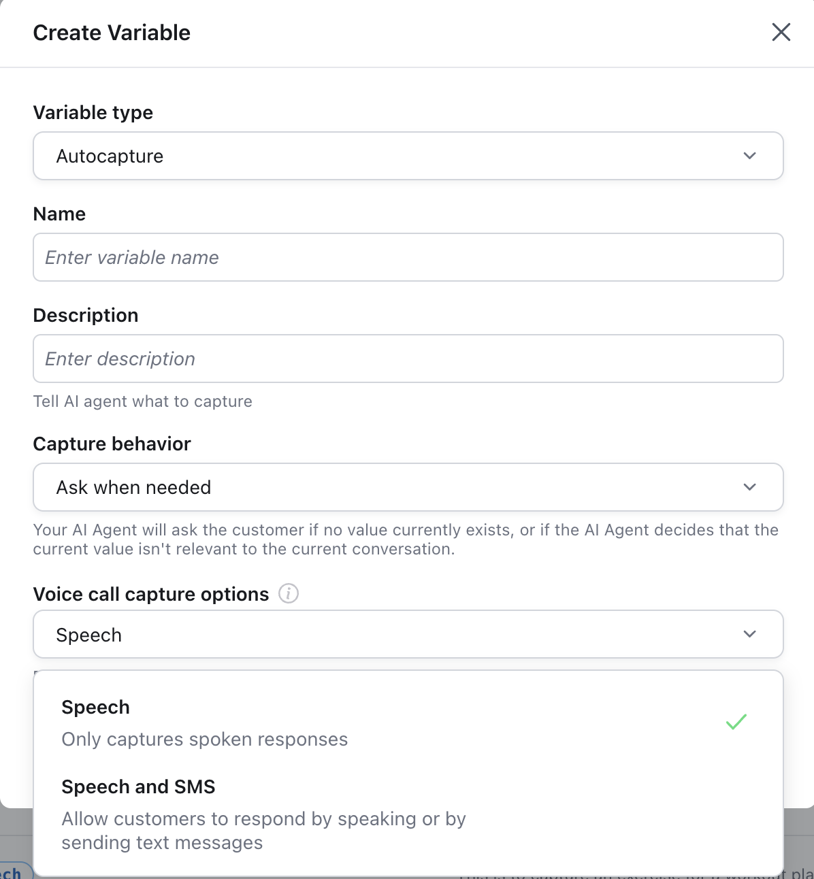
Task: Open the Variable type dropdown showing Autocapture
Action: point(408,156)
